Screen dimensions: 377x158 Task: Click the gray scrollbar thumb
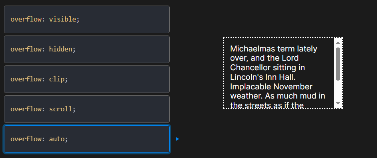click(338, 64)
